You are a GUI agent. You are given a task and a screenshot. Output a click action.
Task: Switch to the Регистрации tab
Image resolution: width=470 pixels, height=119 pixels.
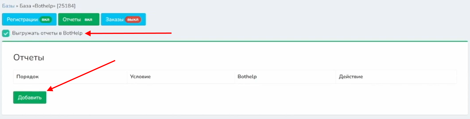pos(22,19)
